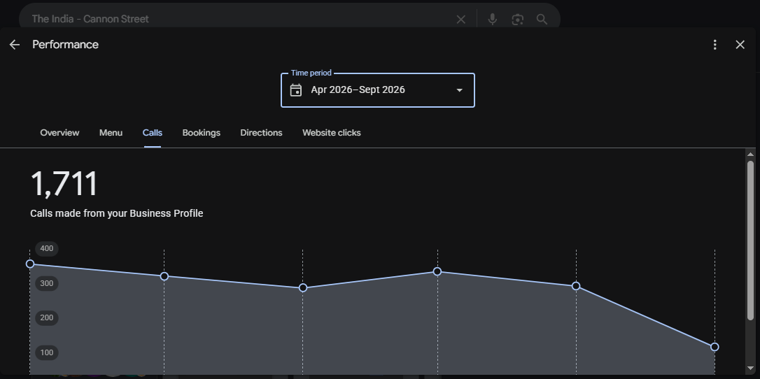Open the Directions tab
The height and width of the screenshot is (379, 760).
pyautogui.click(x=261, y=133)
